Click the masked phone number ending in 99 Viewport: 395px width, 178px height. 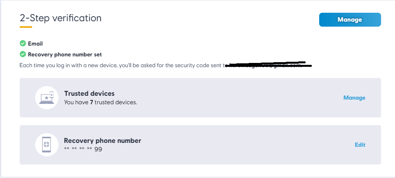tap(83, 149)
